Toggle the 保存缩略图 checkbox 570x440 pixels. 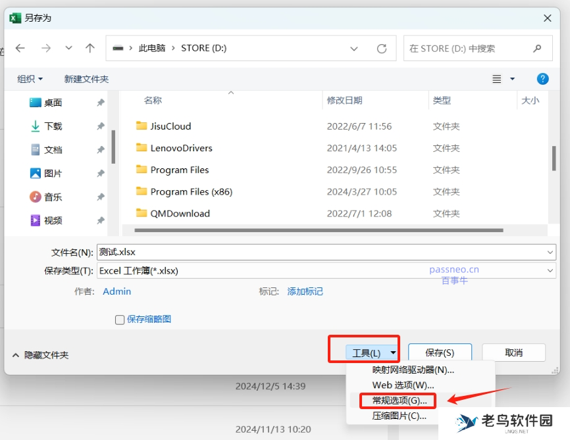tap(119, 319)
